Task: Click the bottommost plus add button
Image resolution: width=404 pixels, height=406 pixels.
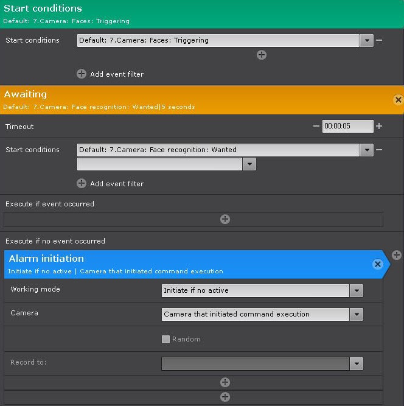Action: coord(225,397)
